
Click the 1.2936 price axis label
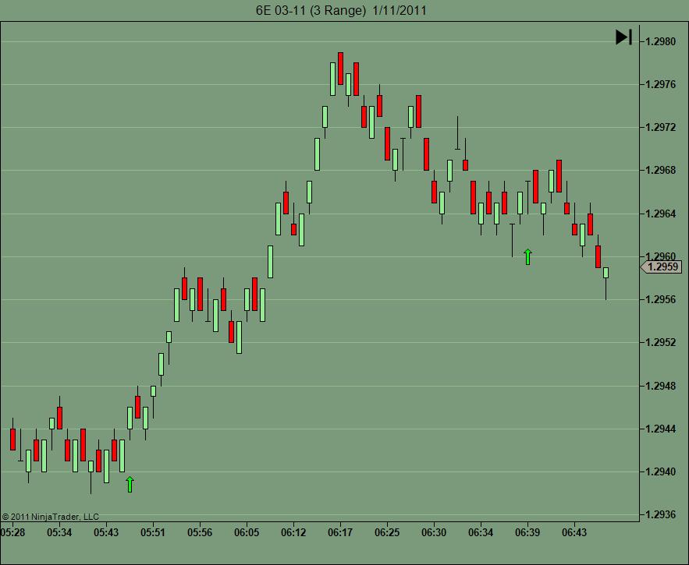tap(660, 514)
